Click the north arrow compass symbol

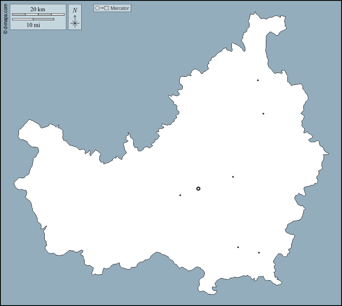[x=75, y=21]
